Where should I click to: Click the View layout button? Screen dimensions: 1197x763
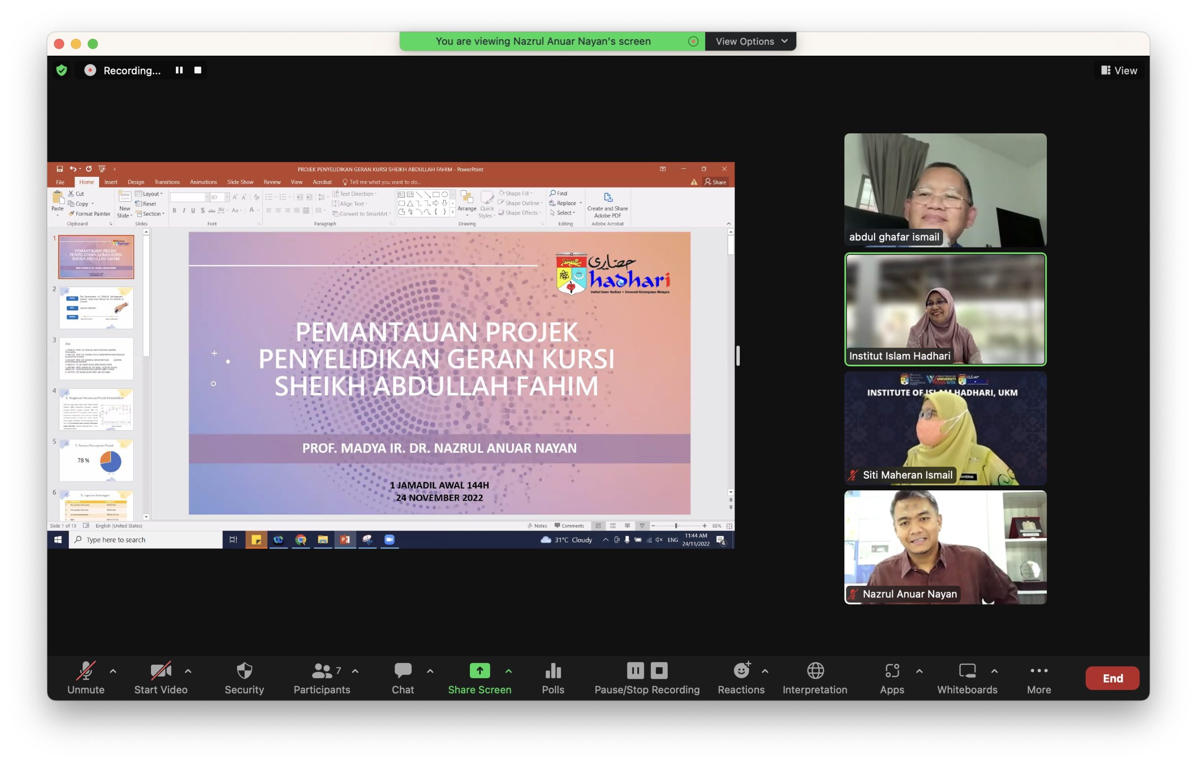(x=1118, y=71)
